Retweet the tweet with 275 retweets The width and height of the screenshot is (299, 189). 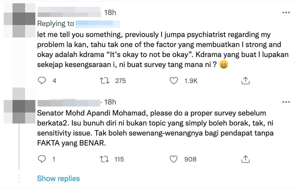click(x=105, y=80)
